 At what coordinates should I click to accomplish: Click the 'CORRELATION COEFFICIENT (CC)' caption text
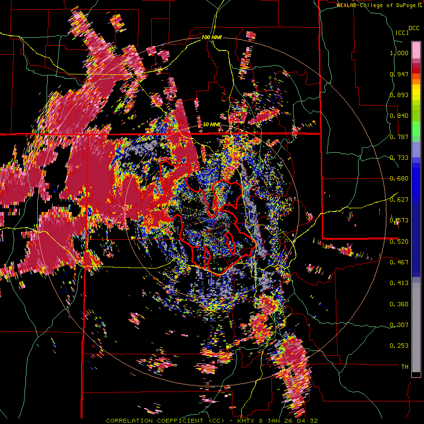pos(165,421)
